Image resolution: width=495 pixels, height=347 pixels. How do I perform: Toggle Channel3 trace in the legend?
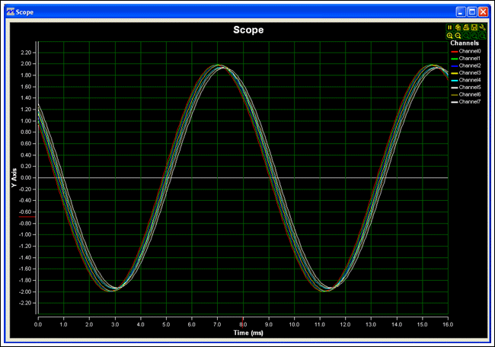[x=470, y=72]
